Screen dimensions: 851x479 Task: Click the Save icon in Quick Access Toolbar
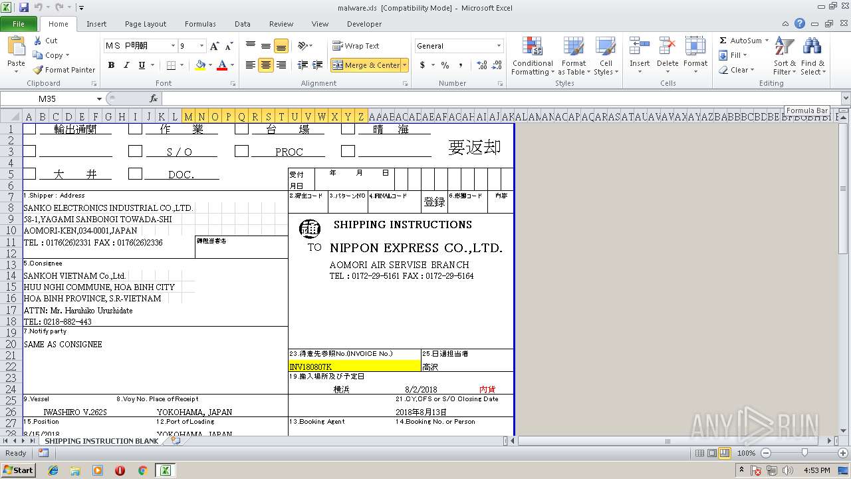click(24, 7)
